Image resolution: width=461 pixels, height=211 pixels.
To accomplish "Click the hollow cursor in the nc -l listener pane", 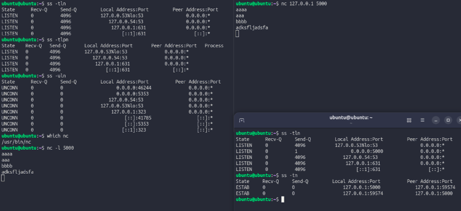I will 3,178.
